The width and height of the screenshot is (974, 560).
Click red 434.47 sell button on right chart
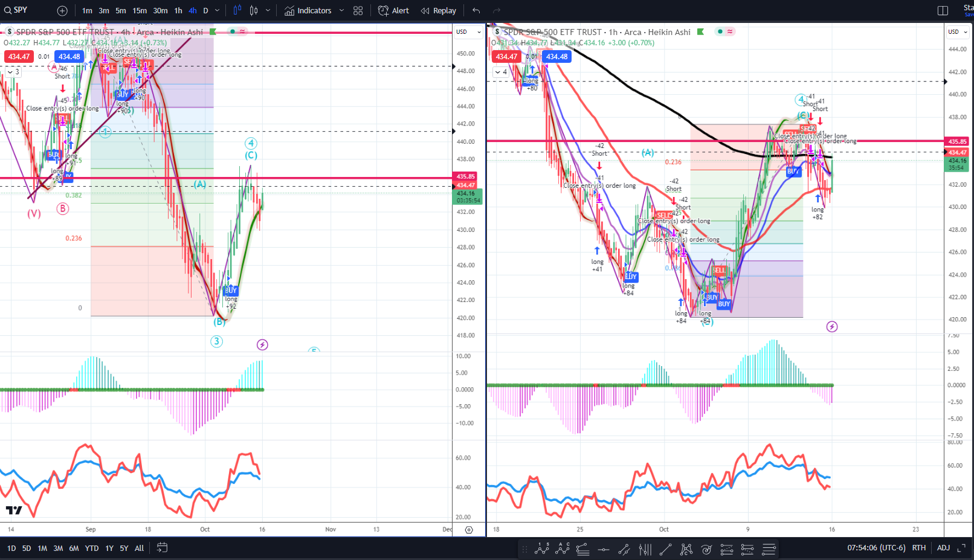506,56
